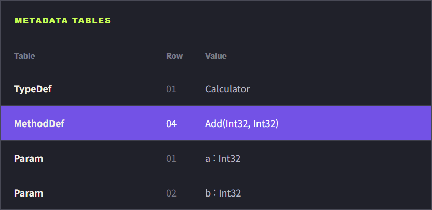This screenshot has width=432, height=210.
Task: Click the Metadata Tables heading
Action: click(62, 21)
